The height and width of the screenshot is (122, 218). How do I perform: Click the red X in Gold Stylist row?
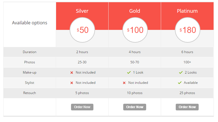coord(124,83)
